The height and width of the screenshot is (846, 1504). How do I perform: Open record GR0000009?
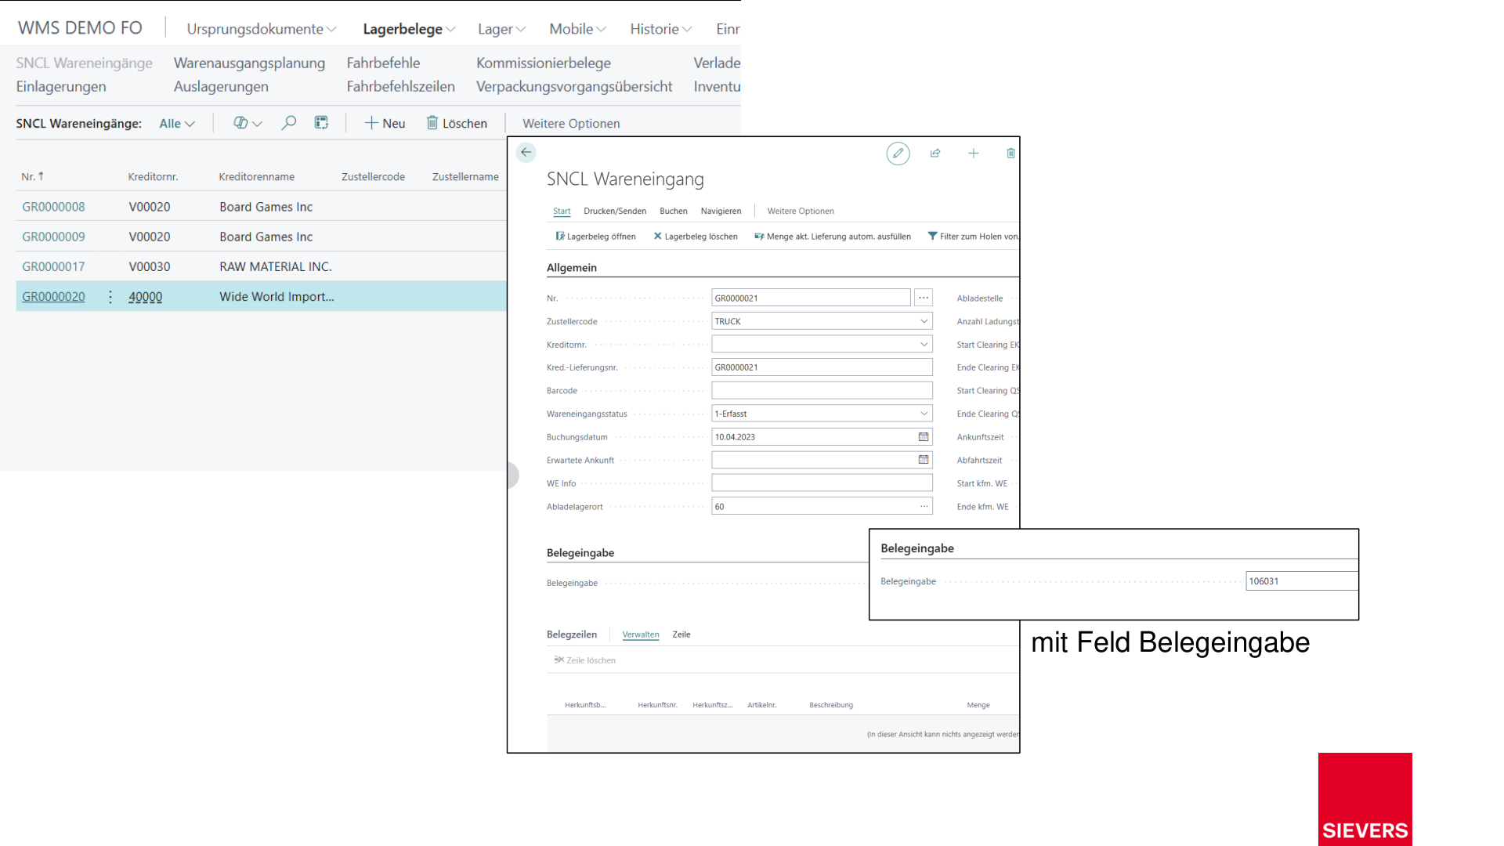(x=53, y=237)
